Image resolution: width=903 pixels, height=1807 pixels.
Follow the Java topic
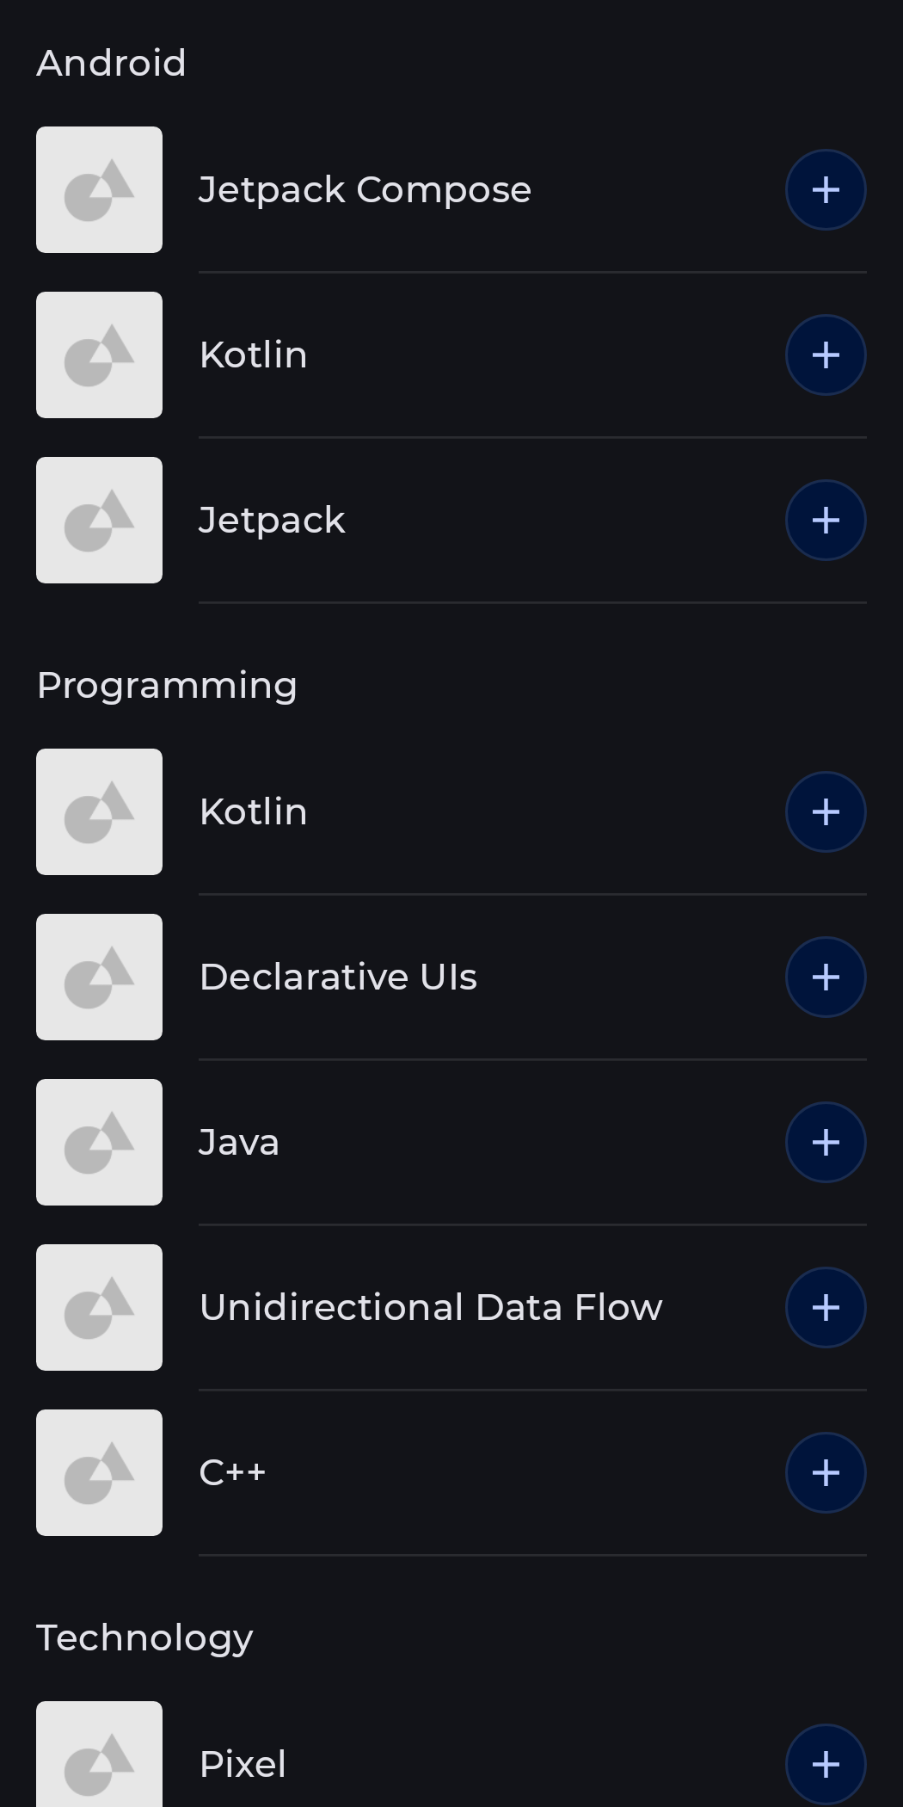tap(826, 1143)
